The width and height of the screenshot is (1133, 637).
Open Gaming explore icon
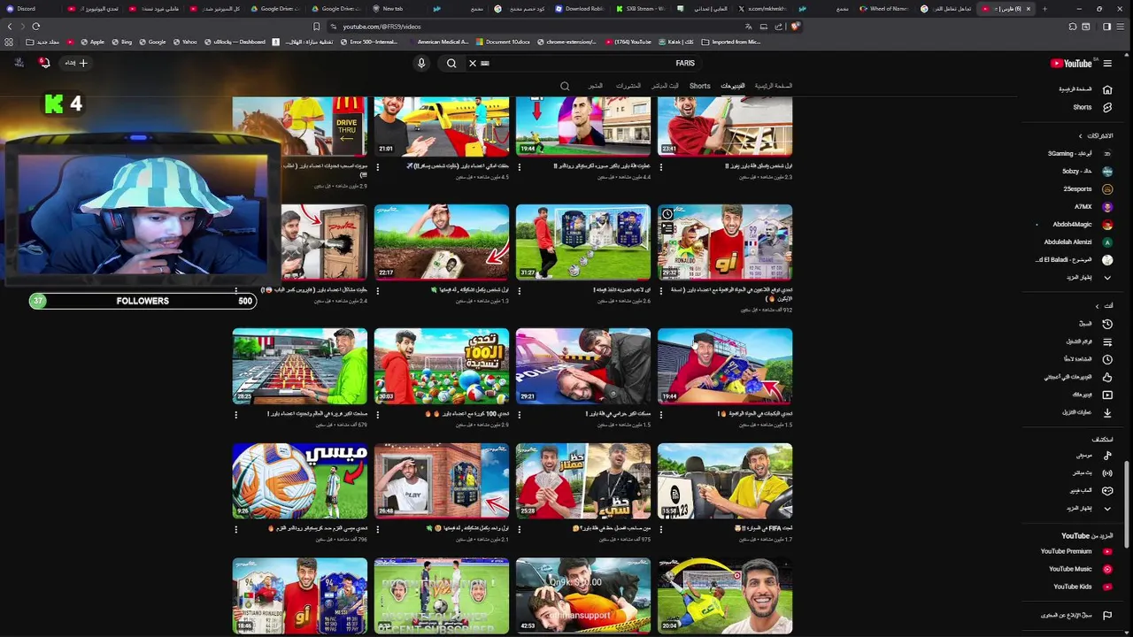pos(1107,490)
